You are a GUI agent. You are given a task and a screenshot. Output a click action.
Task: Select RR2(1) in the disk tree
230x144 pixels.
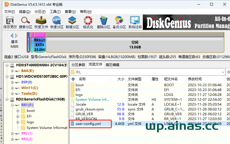click(27, 133)
